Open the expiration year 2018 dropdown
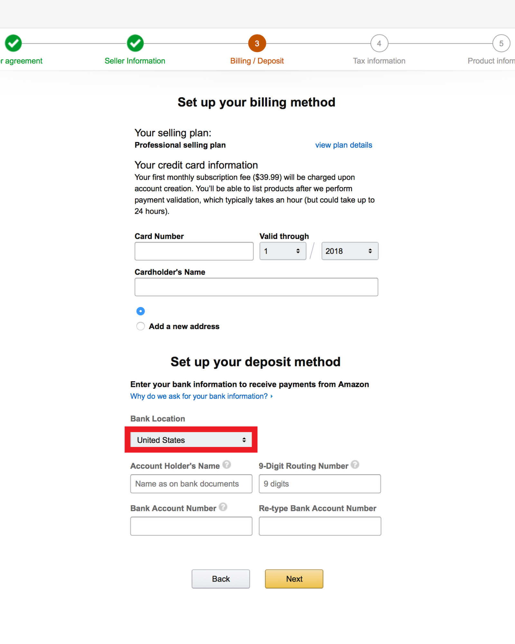 [x=350, y=251]
